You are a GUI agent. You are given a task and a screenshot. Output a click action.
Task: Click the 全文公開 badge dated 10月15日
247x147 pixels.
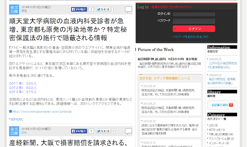(x=14, y=131)
